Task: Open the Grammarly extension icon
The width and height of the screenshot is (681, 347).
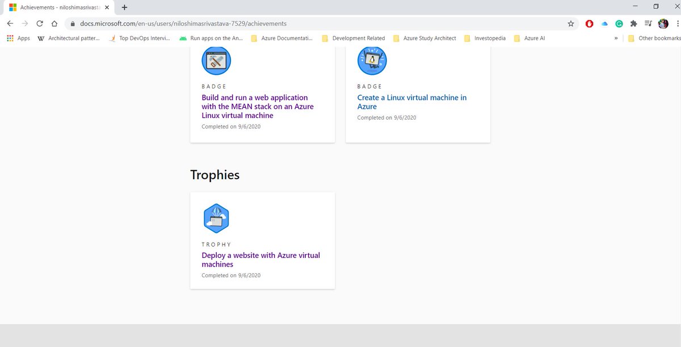Action: pos(619,24)
